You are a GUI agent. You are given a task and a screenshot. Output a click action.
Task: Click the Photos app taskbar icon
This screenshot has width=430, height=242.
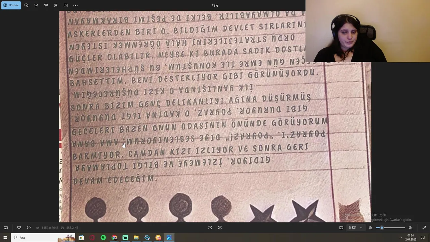(x=169, y=238)
